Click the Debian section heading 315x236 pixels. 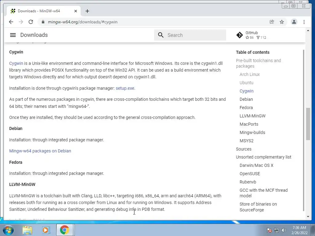[16, 128]
